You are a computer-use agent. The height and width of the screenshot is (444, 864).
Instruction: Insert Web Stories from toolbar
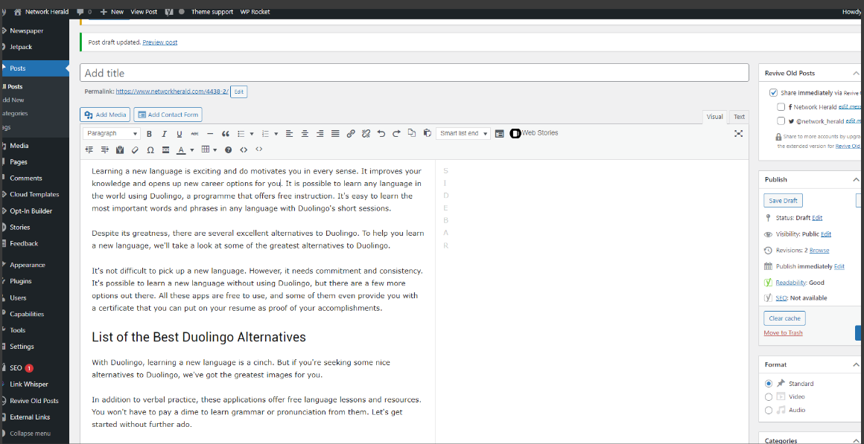click(x=534, y=133)
